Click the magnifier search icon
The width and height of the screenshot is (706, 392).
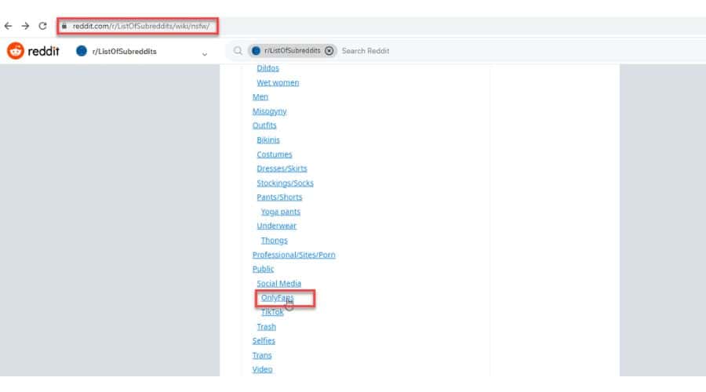click(238, 51)
